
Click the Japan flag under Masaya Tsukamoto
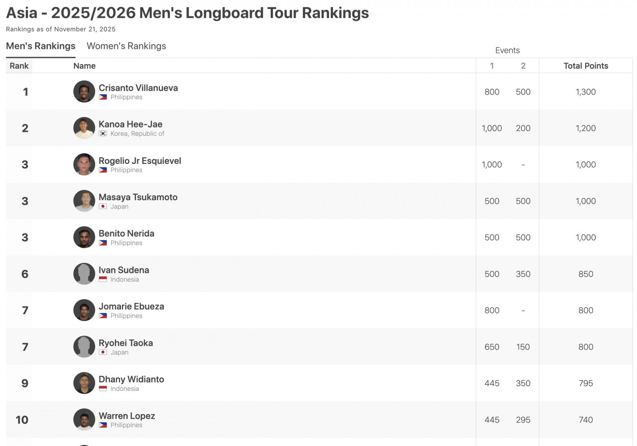coord(103,207)
